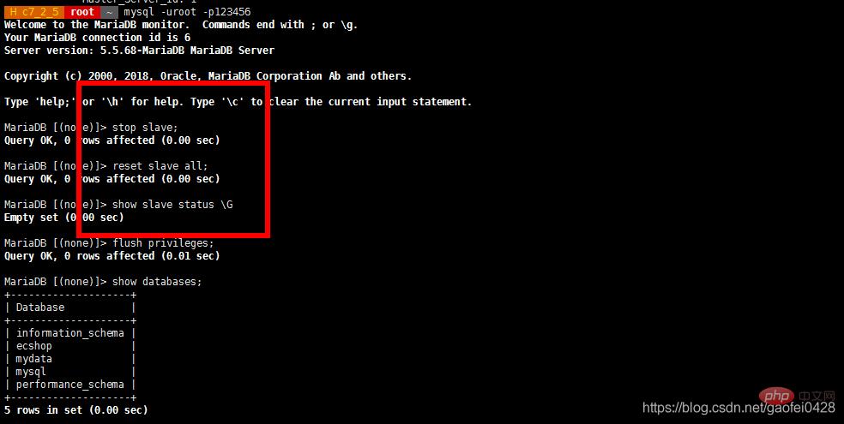Image resolution: width=844 pixels, height=424 pixels.
Task: Click the gray tilde directory segment
Action: pos(109,12)
